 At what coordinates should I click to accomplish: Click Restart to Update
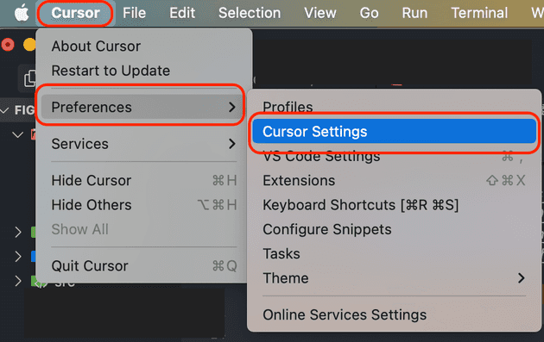point(111,71)
